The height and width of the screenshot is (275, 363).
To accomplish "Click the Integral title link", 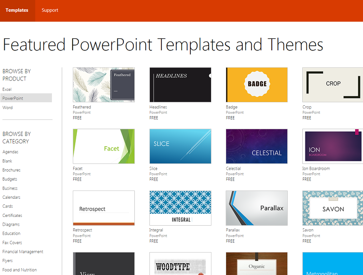I will pos(156,230).
